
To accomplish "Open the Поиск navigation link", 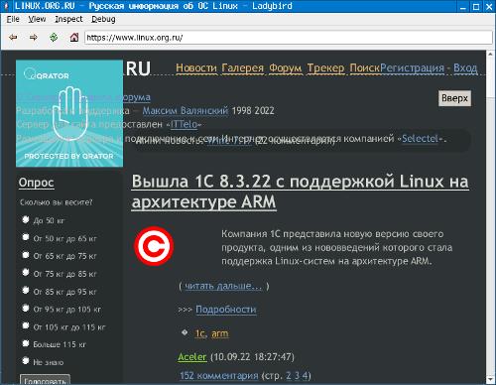I will [x=365, y=67].
